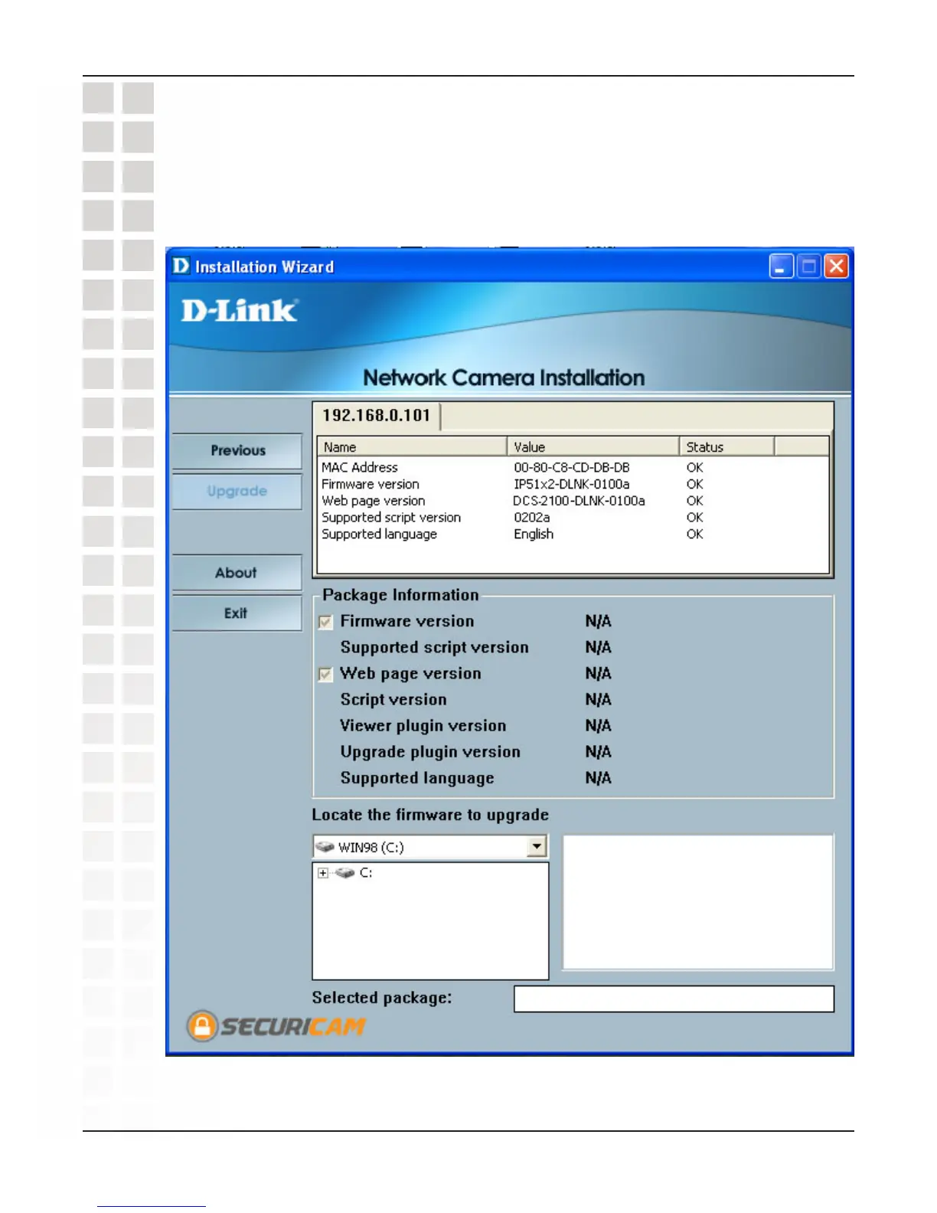Select the Supported language list row
This screenshot has height=1213, width=937.
[573, 535]
